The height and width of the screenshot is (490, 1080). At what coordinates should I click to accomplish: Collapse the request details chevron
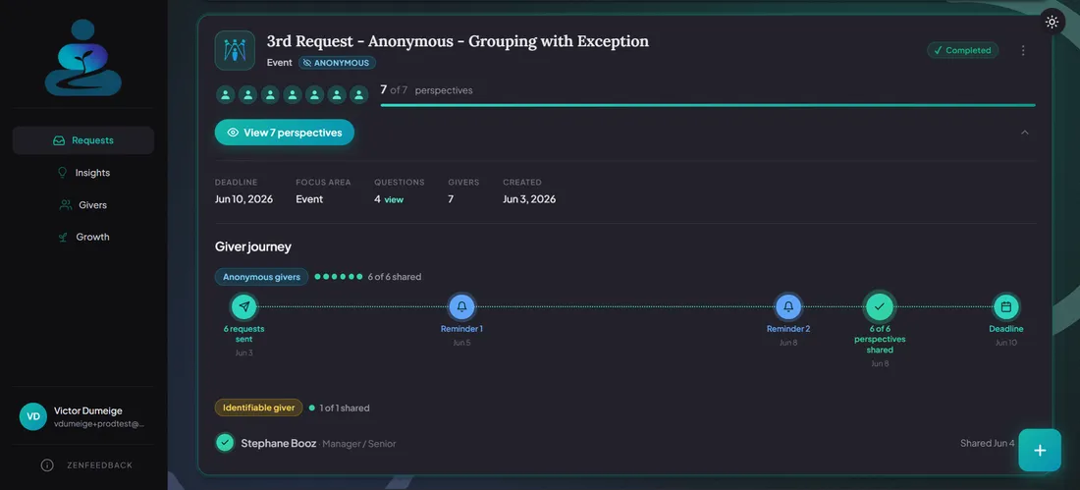(1024, 133)
